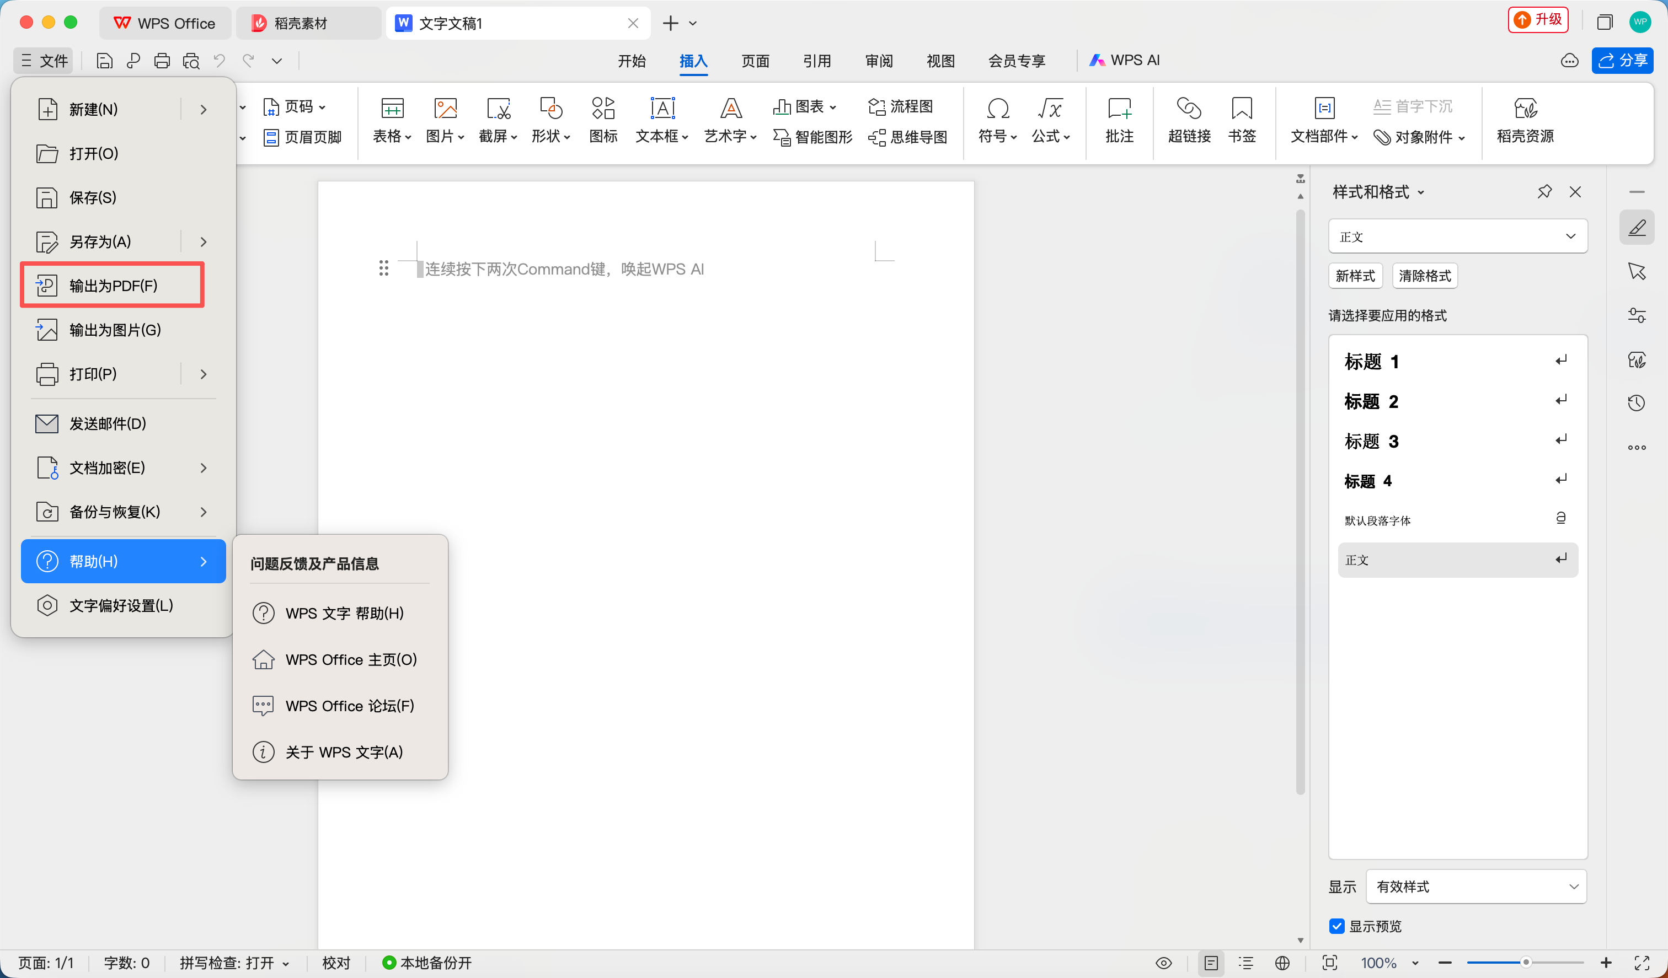This screenshot has height=978, width=1668.
Task: Toggle the 显示预览 checkbox
Action: (1336, 926)
